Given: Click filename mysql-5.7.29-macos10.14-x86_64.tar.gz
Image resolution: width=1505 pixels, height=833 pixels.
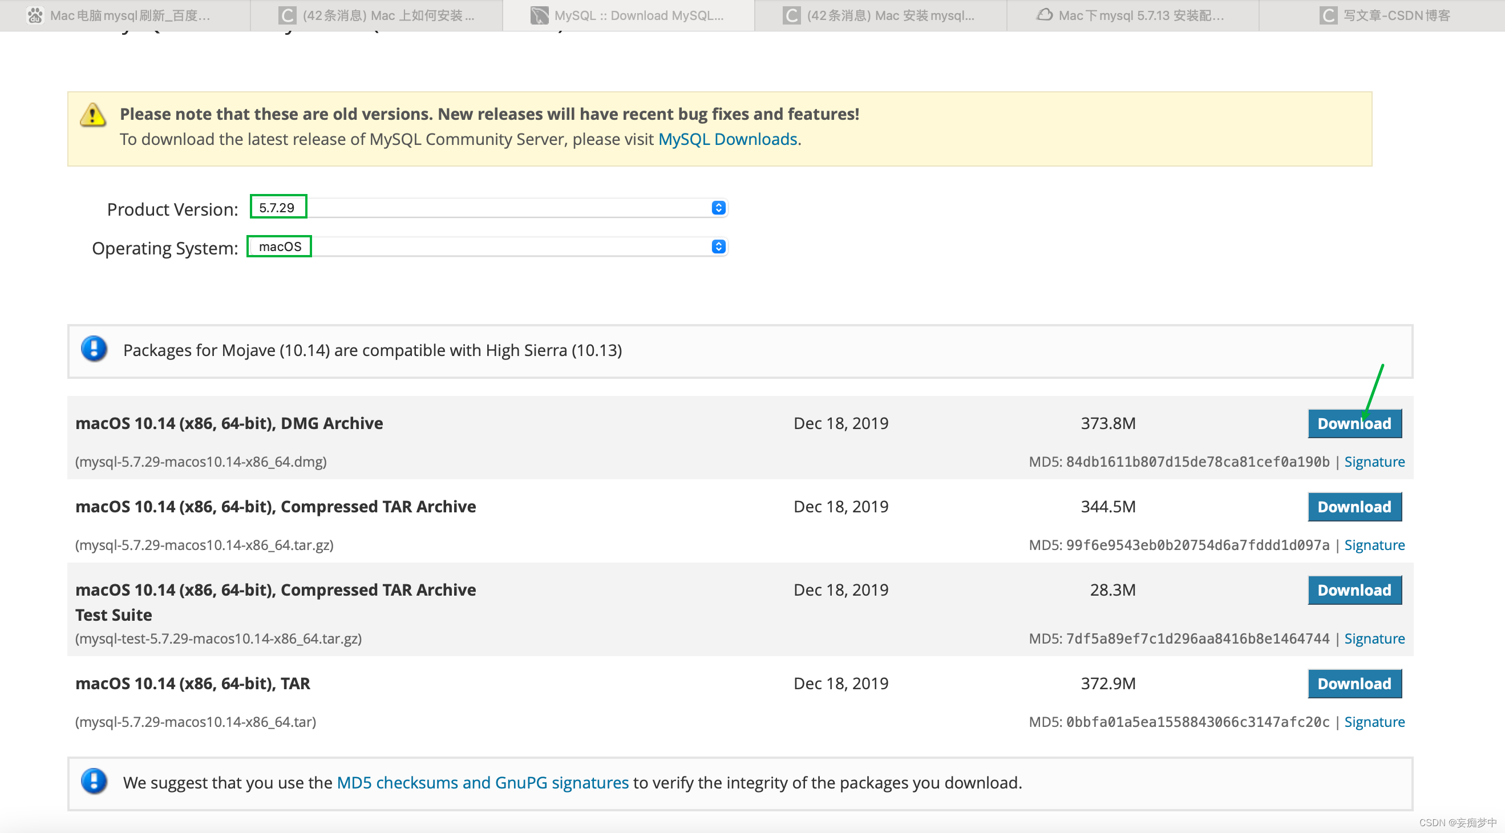Looking at the screenshot, I should point(204,545).
